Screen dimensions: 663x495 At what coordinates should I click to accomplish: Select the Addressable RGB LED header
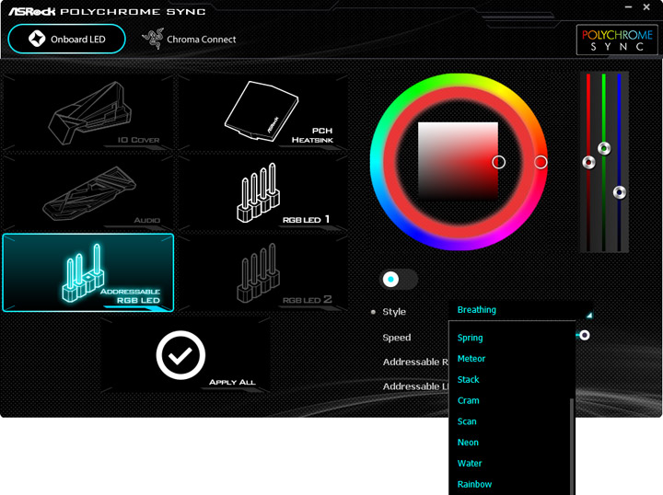(88, 273)
